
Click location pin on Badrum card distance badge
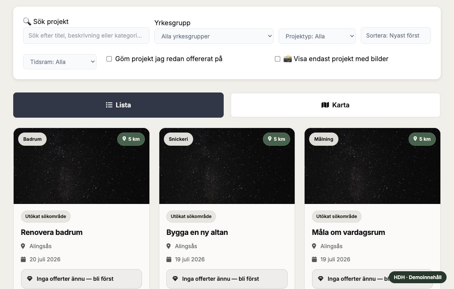[124, 139]
